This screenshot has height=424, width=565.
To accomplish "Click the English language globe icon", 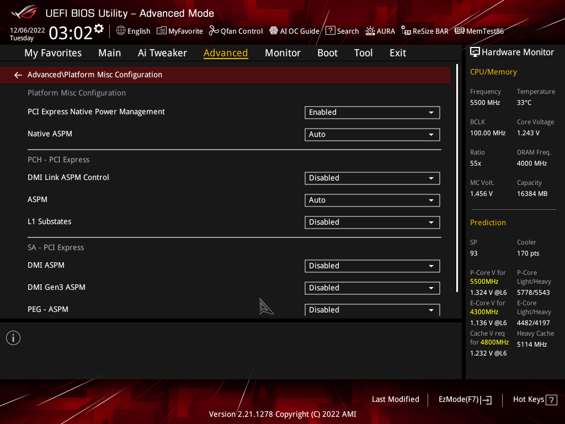I will (x=121, y=31).
